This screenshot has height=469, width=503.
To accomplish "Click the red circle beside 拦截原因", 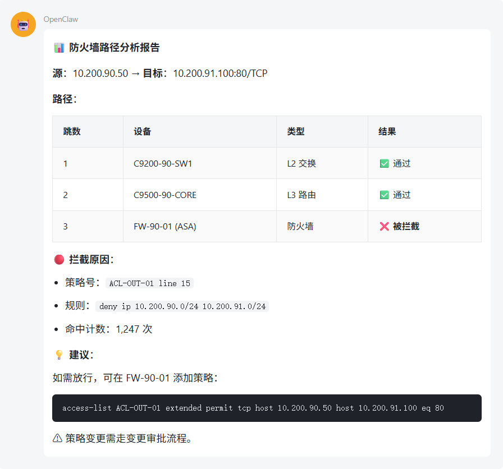I will pyautogui.click(x=58, y=259).
